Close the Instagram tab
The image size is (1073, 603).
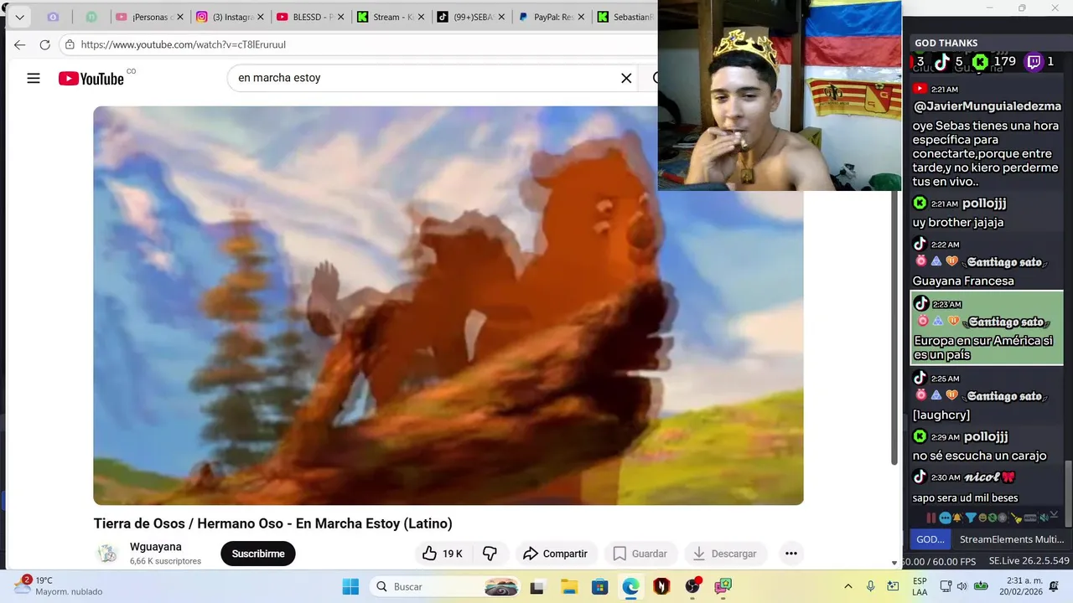(x=261, y=17)
